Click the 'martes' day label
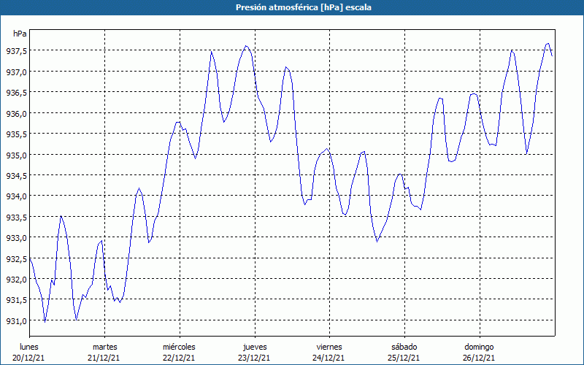Screen dimensions: 584x365 (x=105, y=347)
